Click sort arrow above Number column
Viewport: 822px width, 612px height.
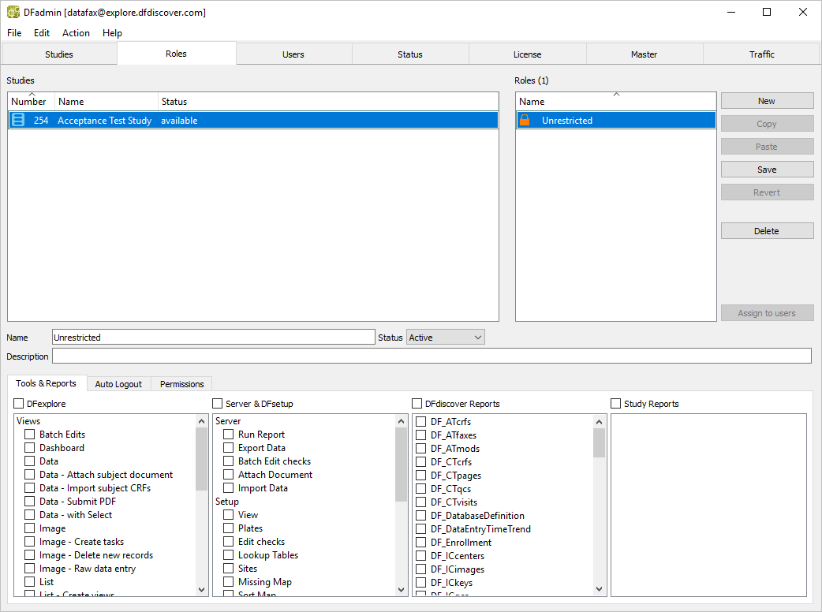pyautogui.click(x=32, y=95)
